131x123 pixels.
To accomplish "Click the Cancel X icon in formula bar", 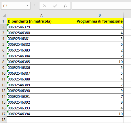I will point(45,6).
